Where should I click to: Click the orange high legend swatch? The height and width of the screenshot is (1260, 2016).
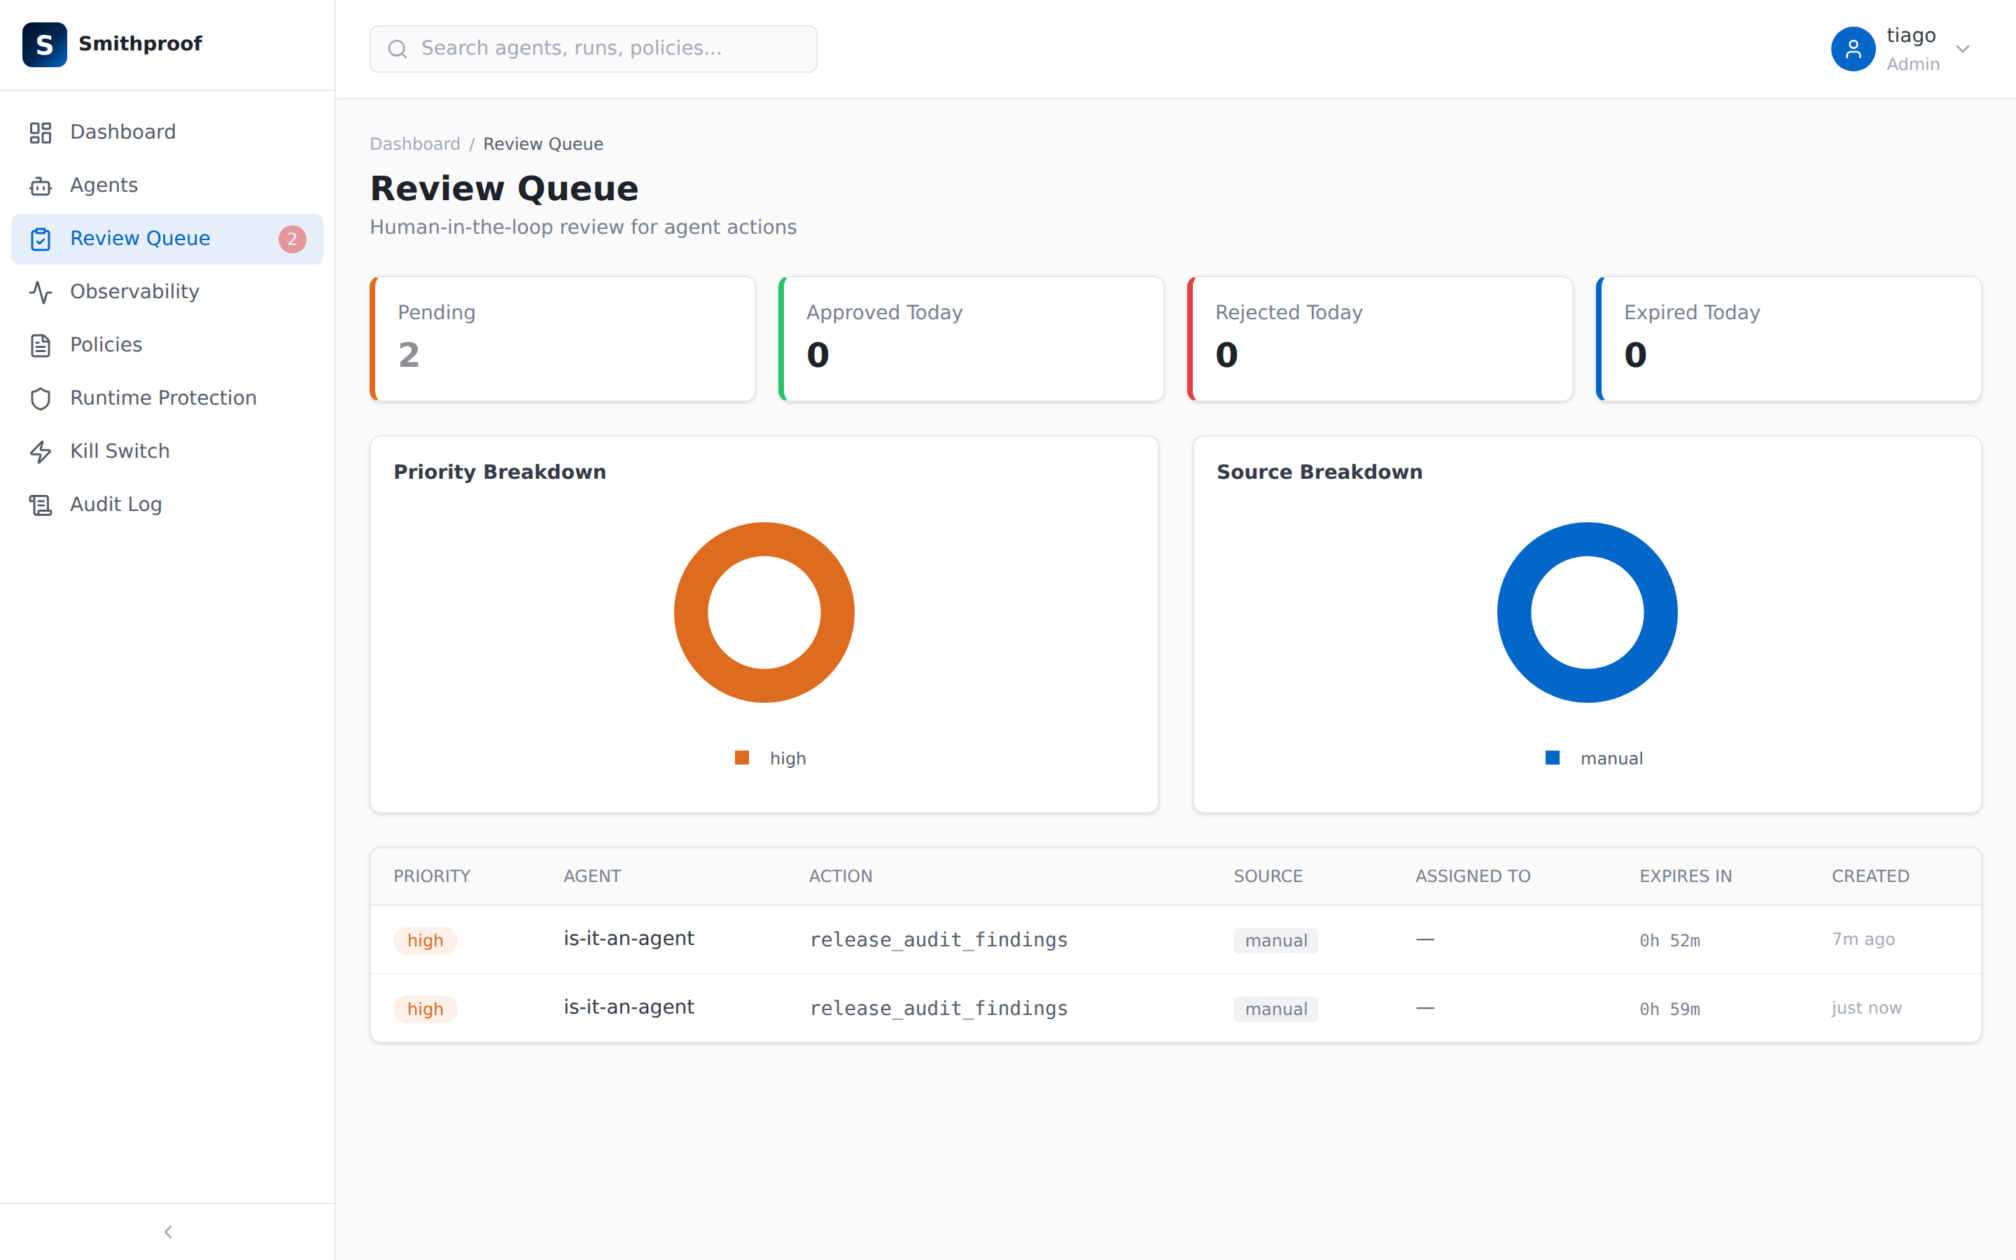[741, 757]
